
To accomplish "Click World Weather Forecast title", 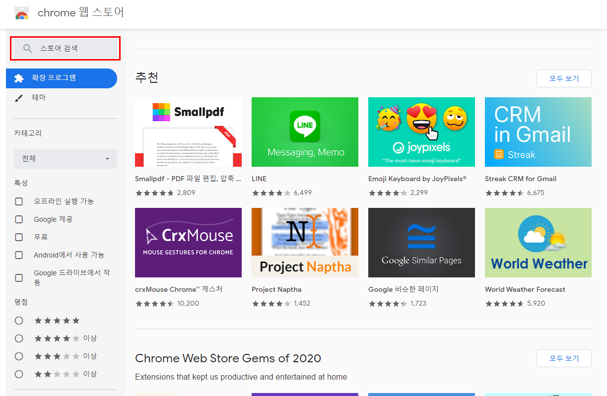I will click(x=525, y=289).
